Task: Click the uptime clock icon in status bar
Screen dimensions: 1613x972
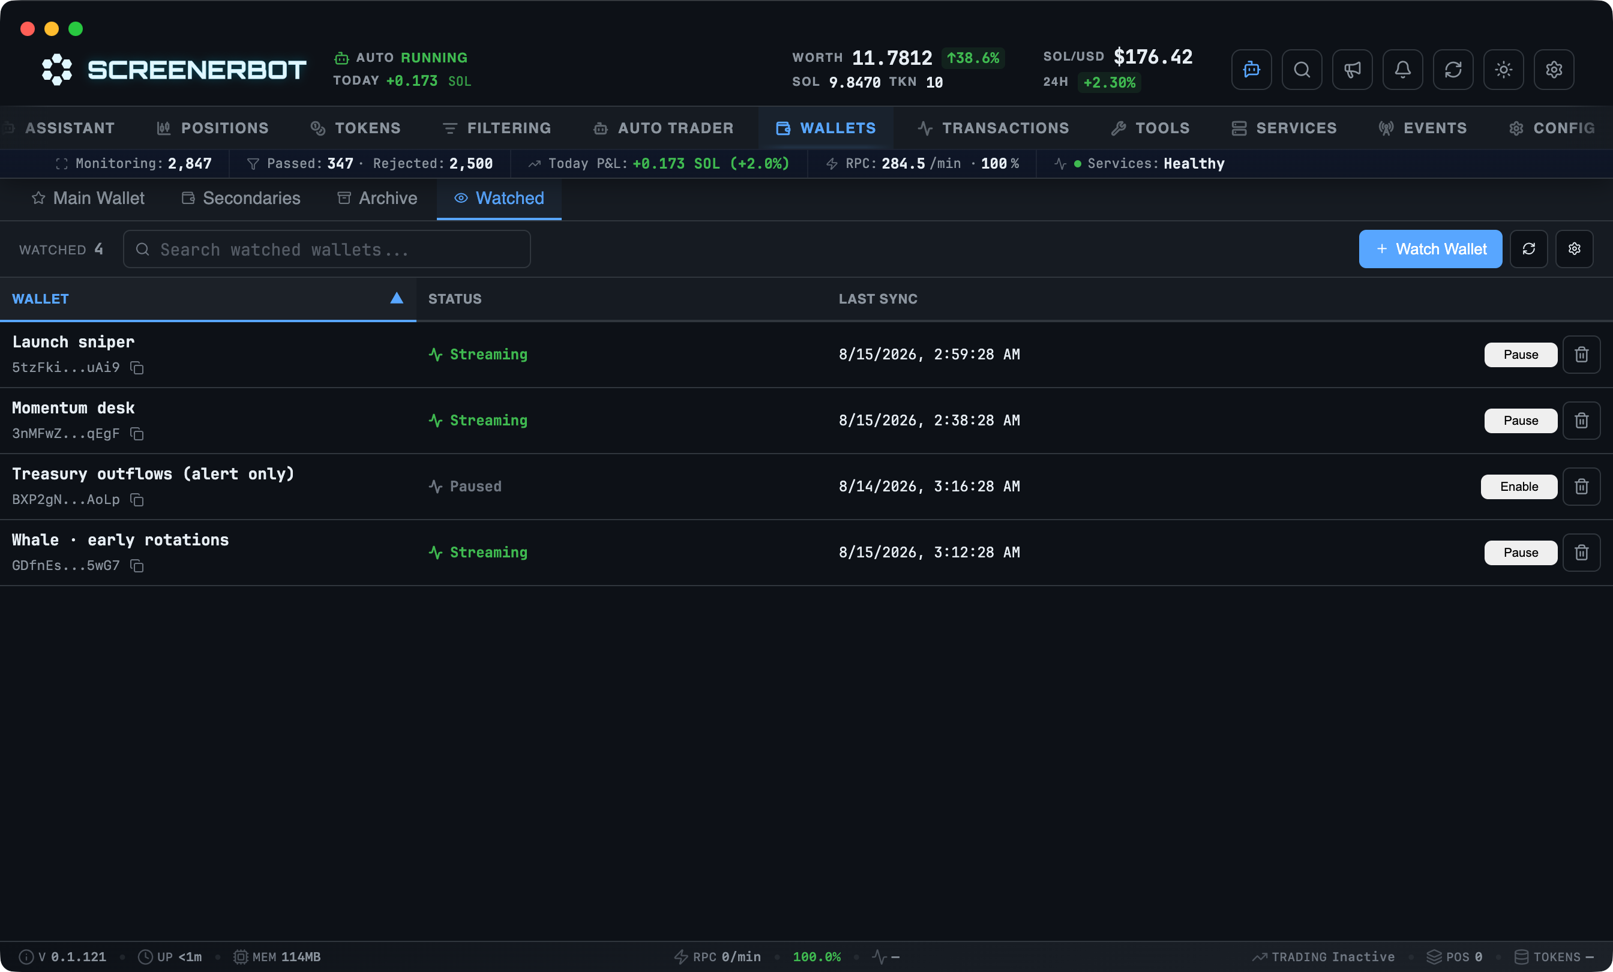Action: [x=145, y=957]
